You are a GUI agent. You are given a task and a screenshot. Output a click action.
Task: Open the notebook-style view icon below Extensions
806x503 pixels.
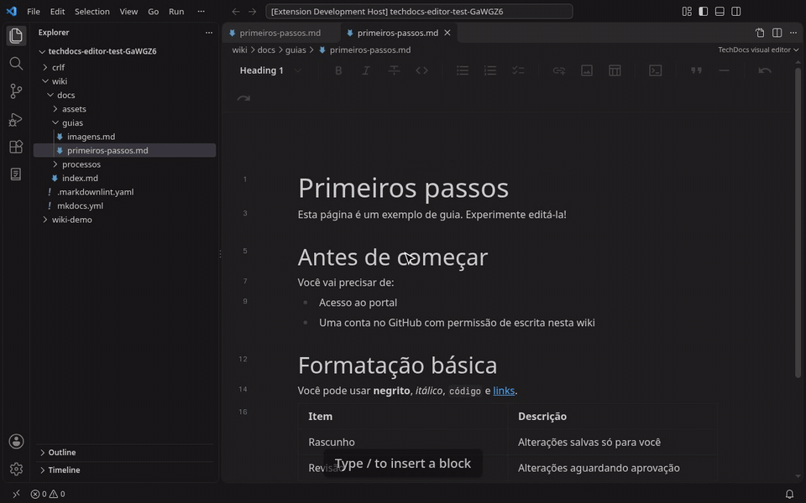pyautogui.click(x=16, y=174)
